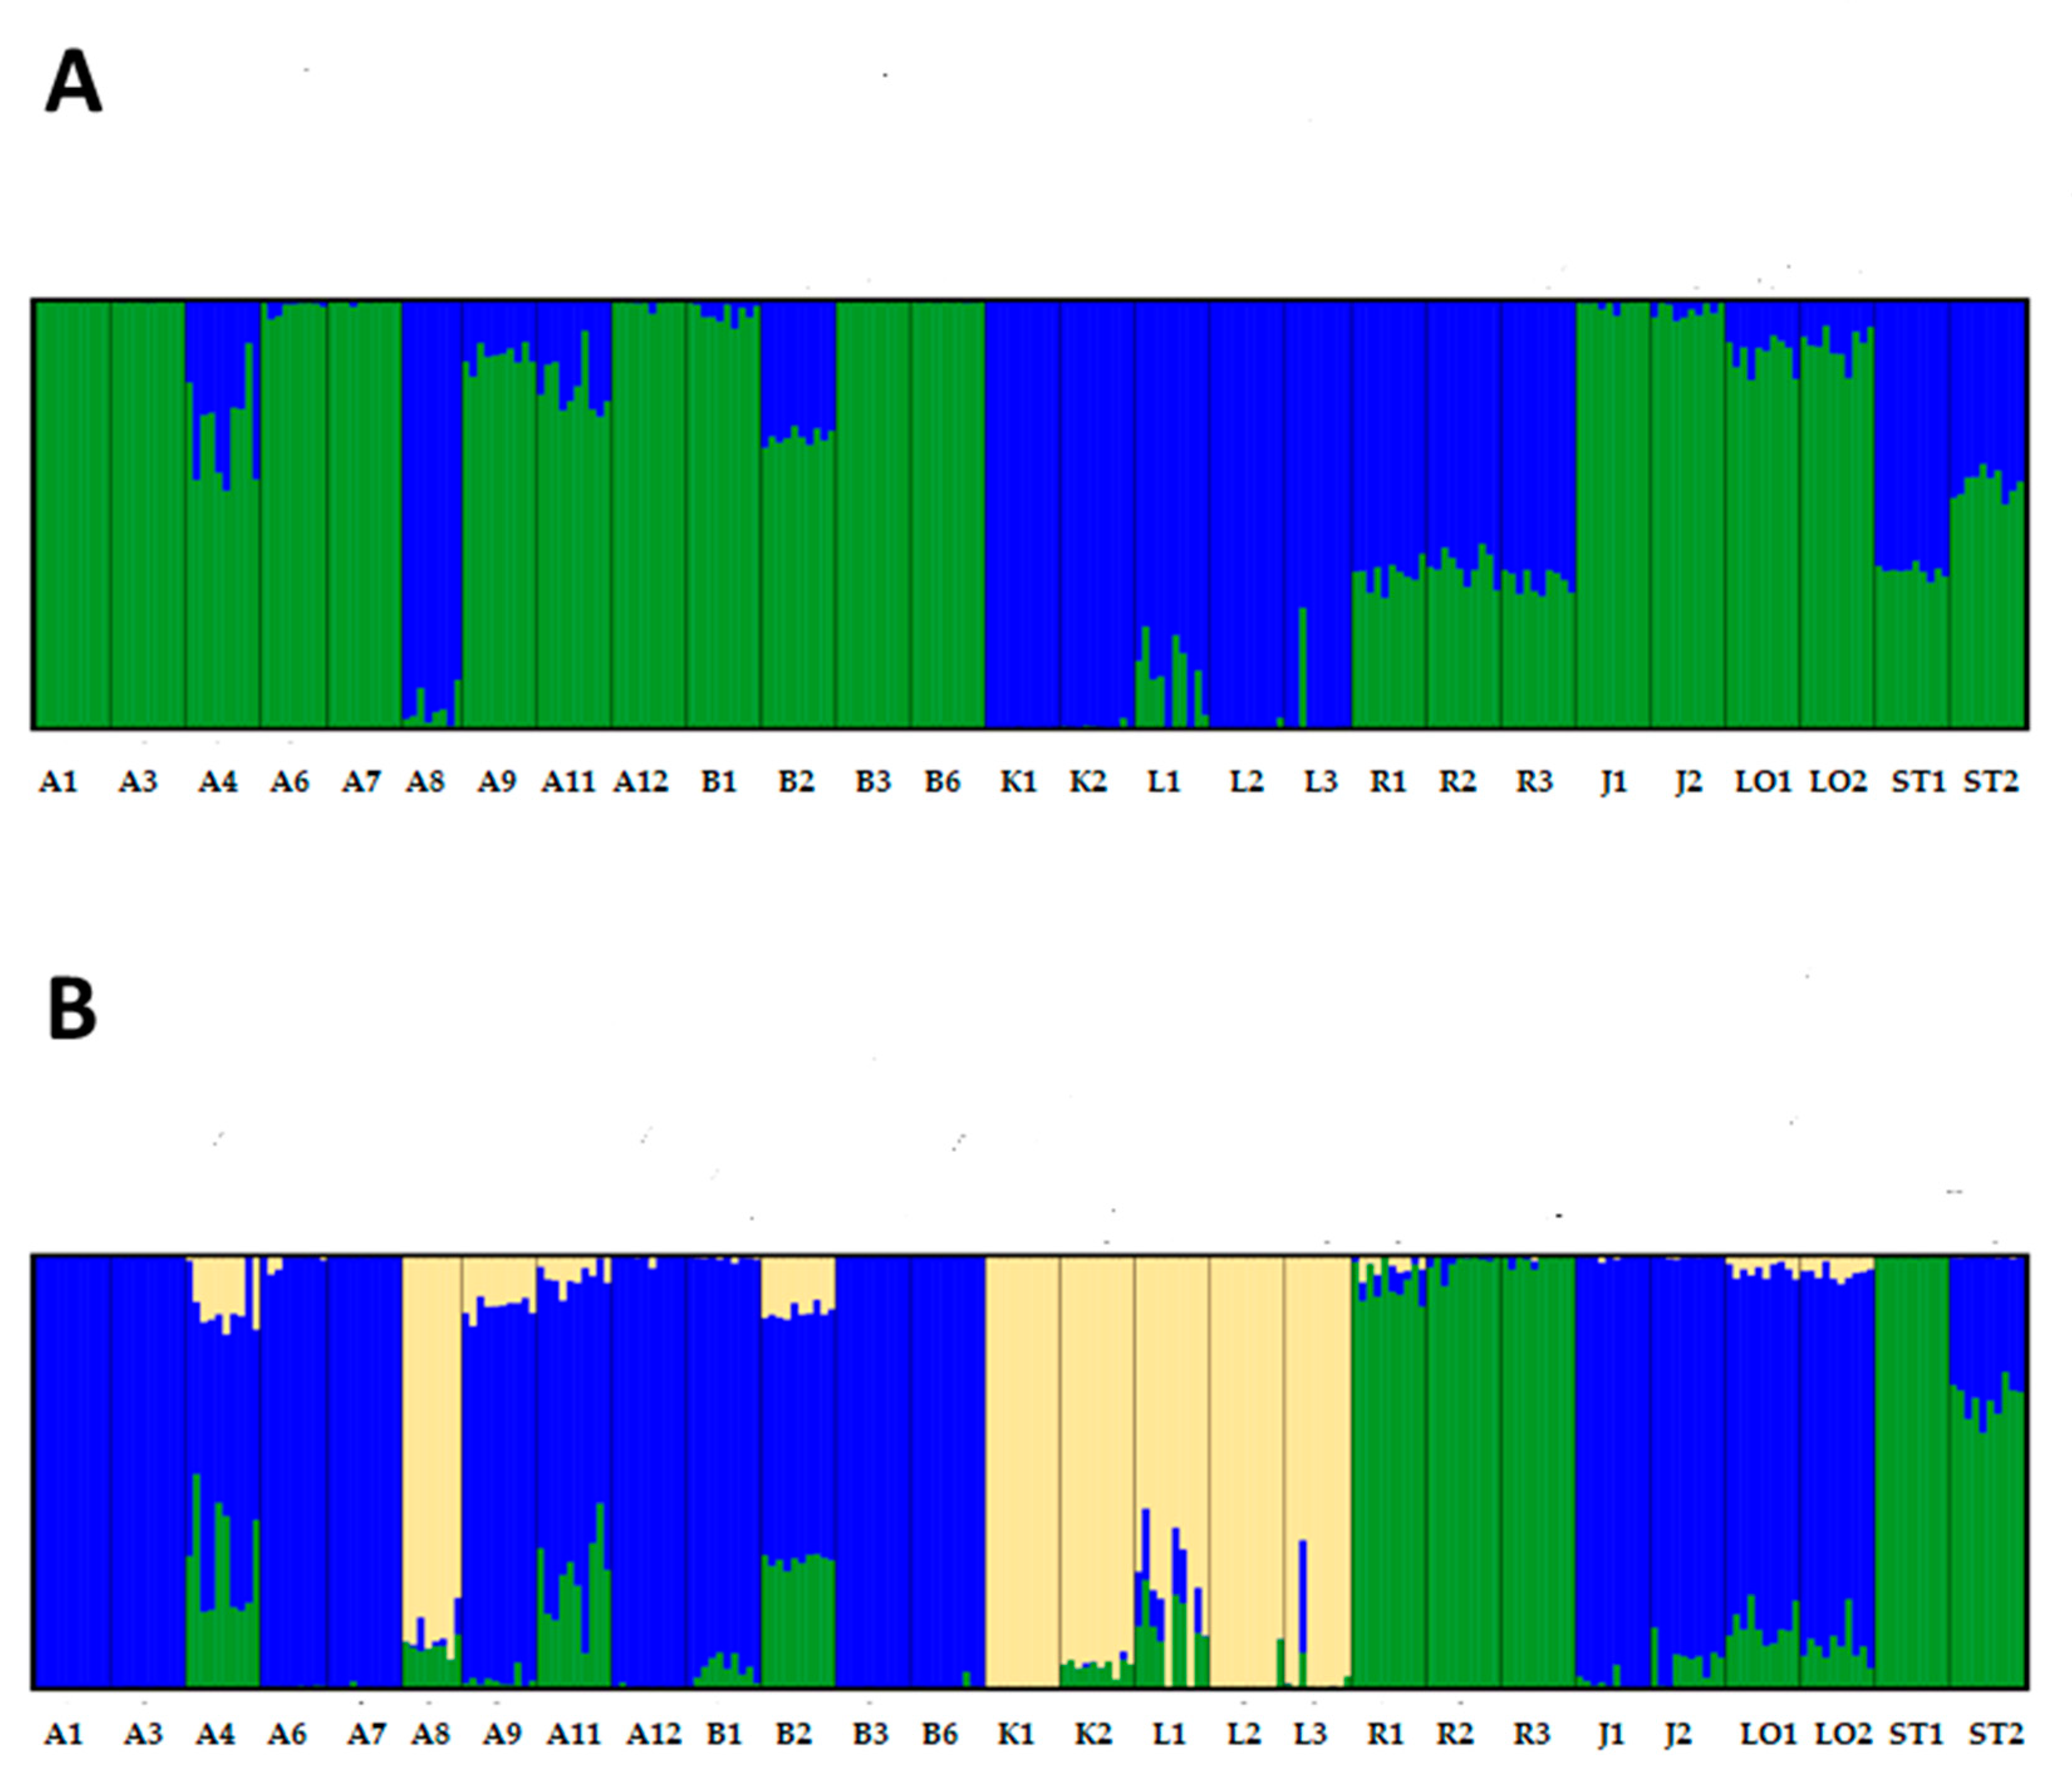The width and height of the screenshot is (2072, 1788).
Task: Click the green ST1 column in panel B
Action: coord(1911,1470)
